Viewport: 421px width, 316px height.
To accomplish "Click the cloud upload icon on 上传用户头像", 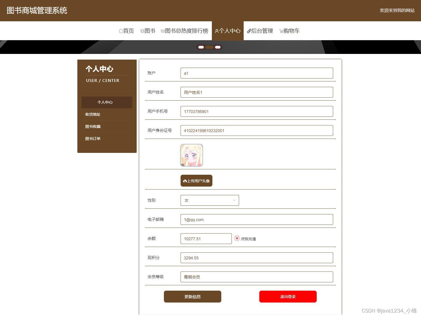I will click(x=185, y=181).
